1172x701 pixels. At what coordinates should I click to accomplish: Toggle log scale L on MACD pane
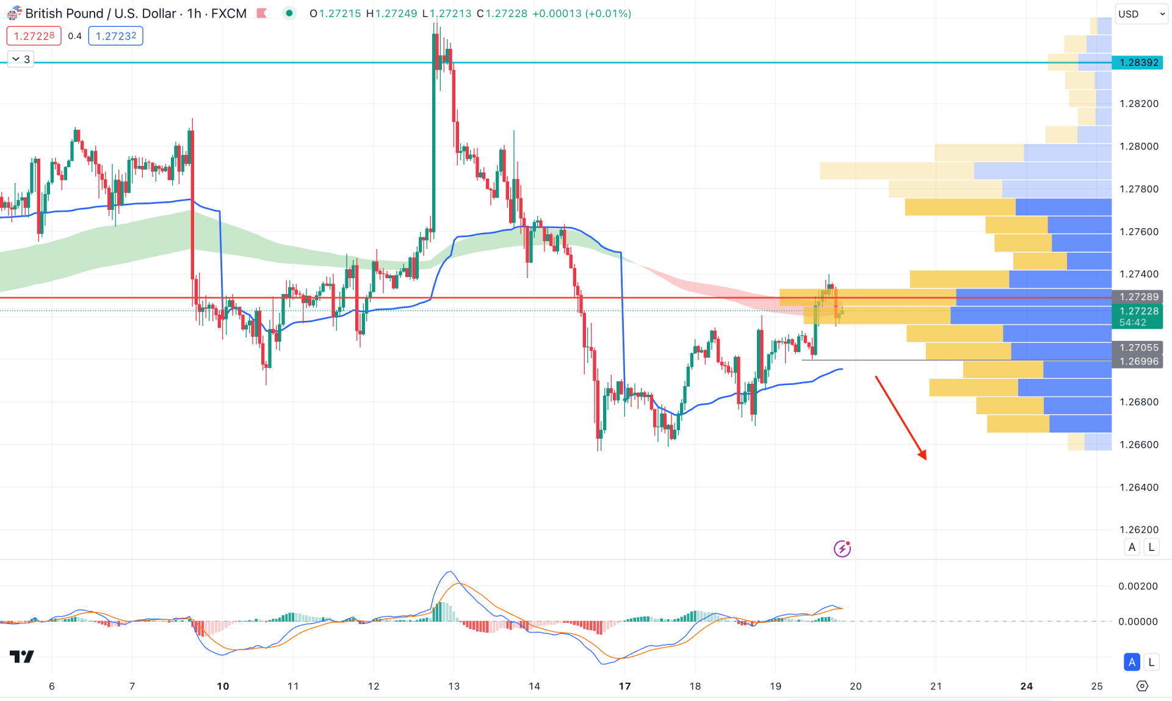click(1151, 661)
